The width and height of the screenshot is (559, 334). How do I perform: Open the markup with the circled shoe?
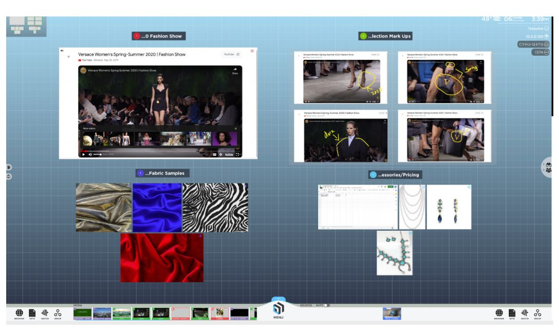coord(340,78)
